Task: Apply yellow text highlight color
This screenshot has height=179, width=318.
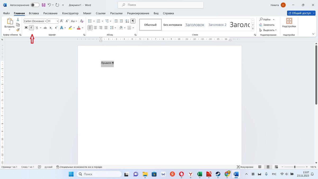Action: 70,28
